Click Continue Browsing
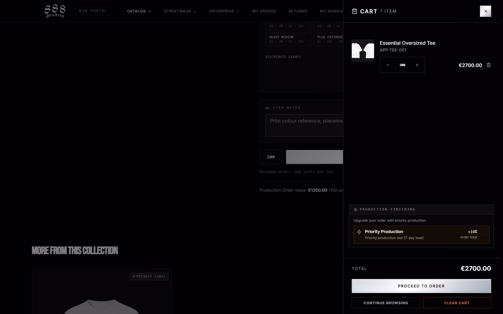The height and width of the screenshot is (314, 503). click(x=386, y=303)
